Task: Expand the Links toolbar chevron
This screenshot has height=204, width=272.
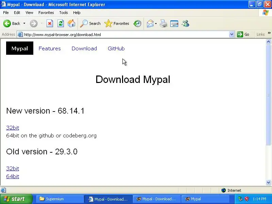Action: click(269, 33)
